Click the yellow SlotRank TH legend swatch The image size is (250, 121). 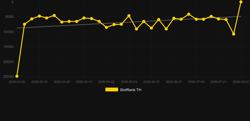point(112,89)
